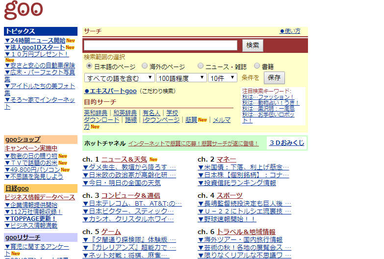Screen dimensions: 384x259
Task: Select ニュース・雑誌 radio button
Action: click(x=201, y=66)
